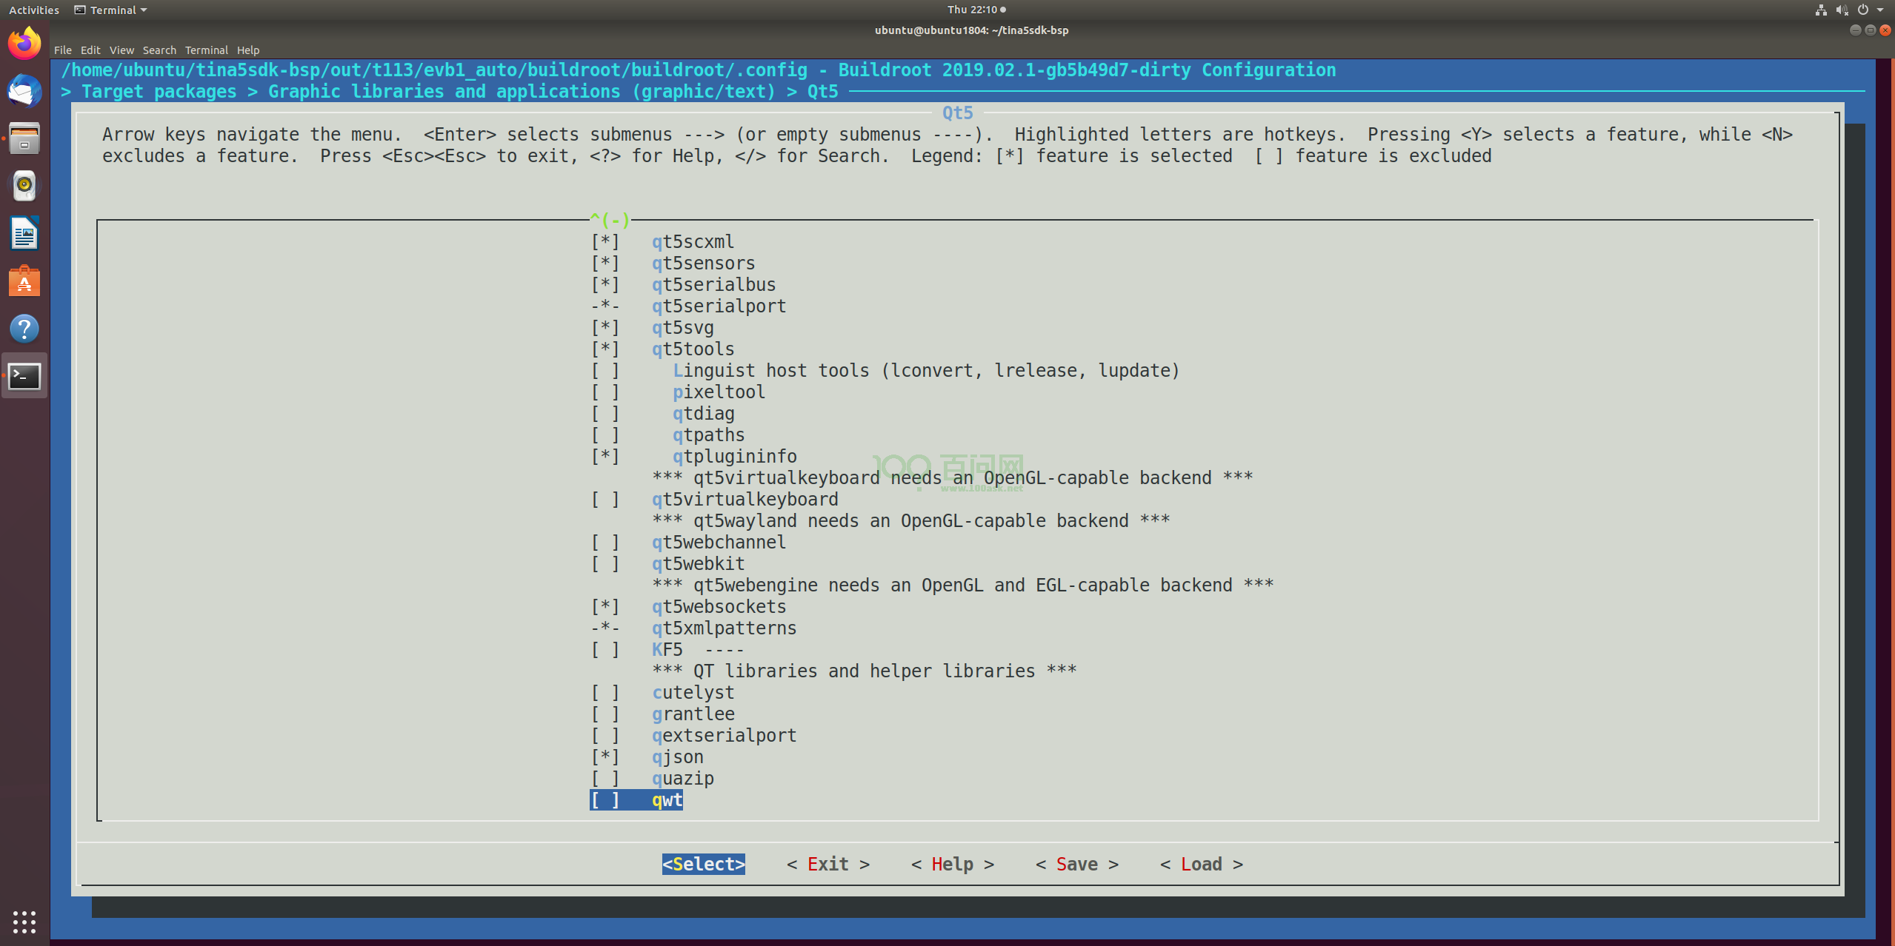Launch LibreOffice Writer from the dock
The image size is (1895, 946).
[24, 234]
